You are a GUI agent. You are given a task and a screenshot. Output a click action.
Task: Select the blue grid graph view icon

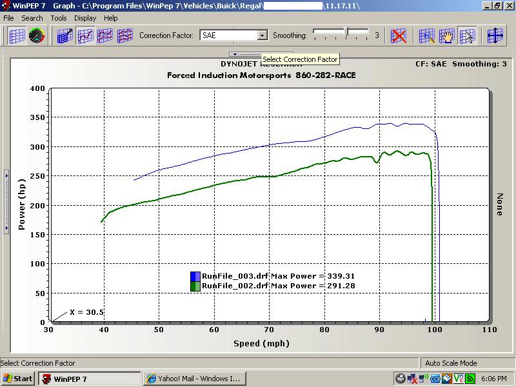point(17,35)
